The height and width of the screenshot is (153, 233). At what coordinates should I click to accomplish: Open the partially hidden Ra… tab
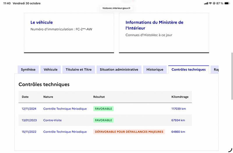215,69
